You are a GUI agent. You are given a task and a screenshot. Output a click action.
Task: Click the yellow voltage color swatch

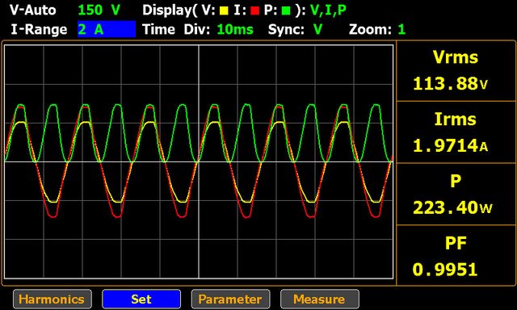[224, 10]
